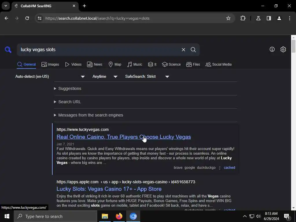Submit search with the magnifier button
The width and height of the screenshot is (296, 222).
click(x=193, y=50)
